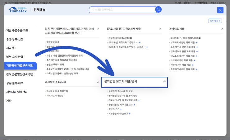Select 계산서·영수증·카드 in the left menu
230x140 pixels.
pos(17,30)
